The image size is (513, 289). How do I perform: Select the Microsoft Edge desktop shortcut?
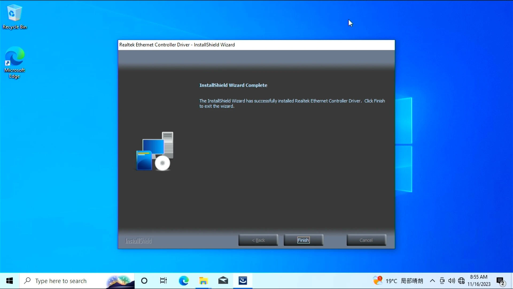pyautogui.click(x=14, y=63)
